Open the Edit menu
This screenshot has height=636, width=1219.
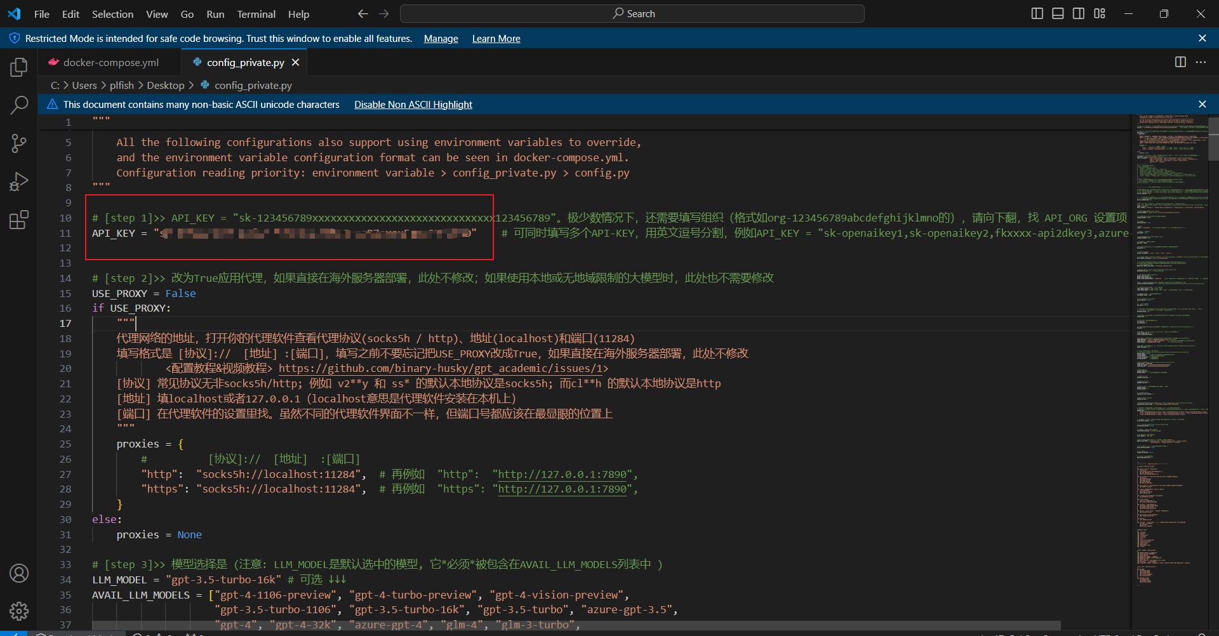click(70, 14)
